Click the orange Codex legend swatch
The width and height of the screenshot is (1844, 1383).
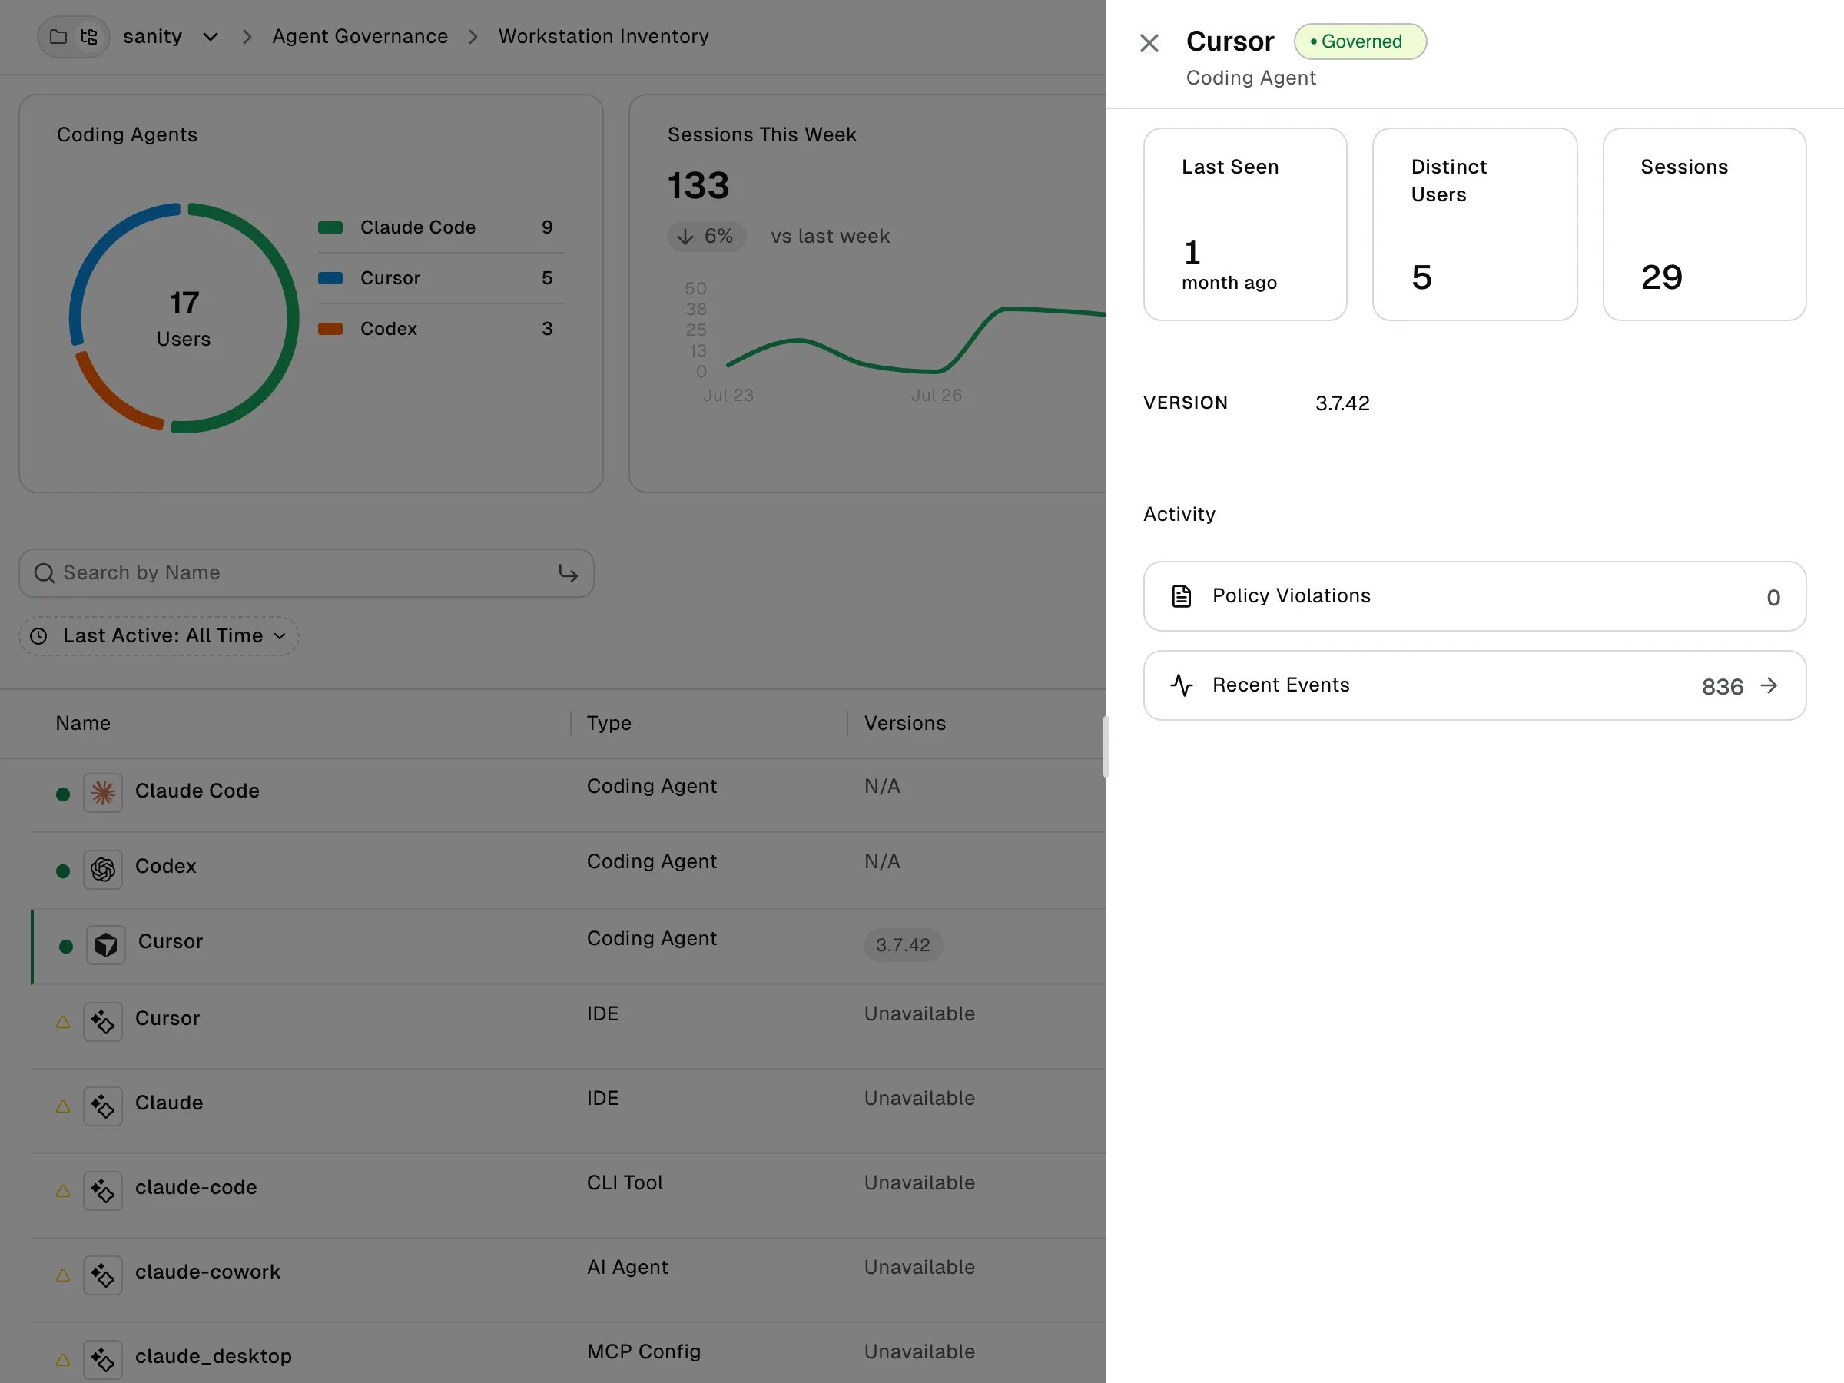pos(330,328)
